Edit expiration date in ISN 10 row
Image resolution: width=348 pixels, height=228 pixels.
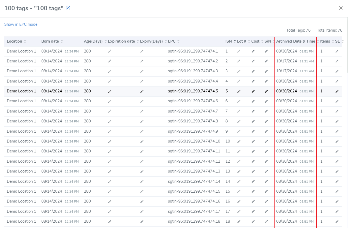110,141
